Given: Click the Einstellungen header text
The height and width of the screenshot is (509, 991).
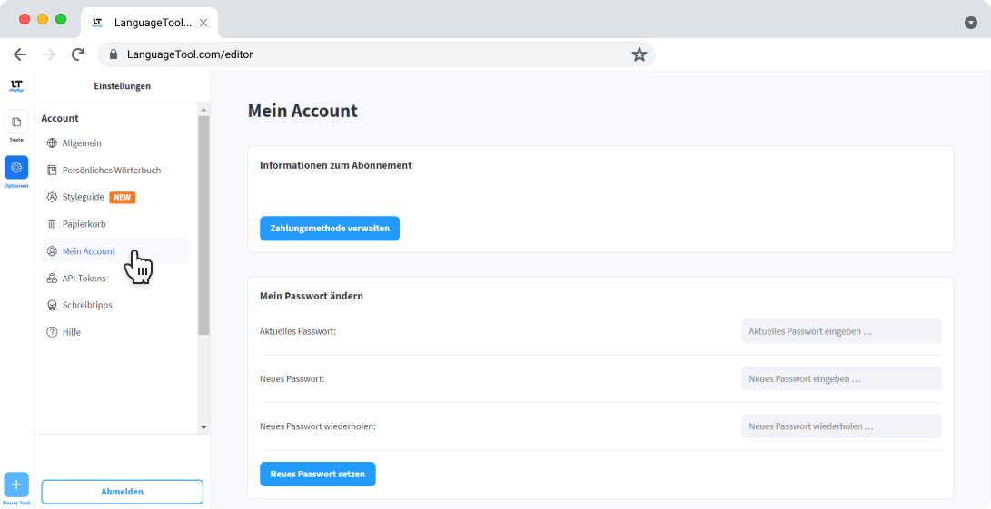Looking at the screenshot, I should click(122, 86).
